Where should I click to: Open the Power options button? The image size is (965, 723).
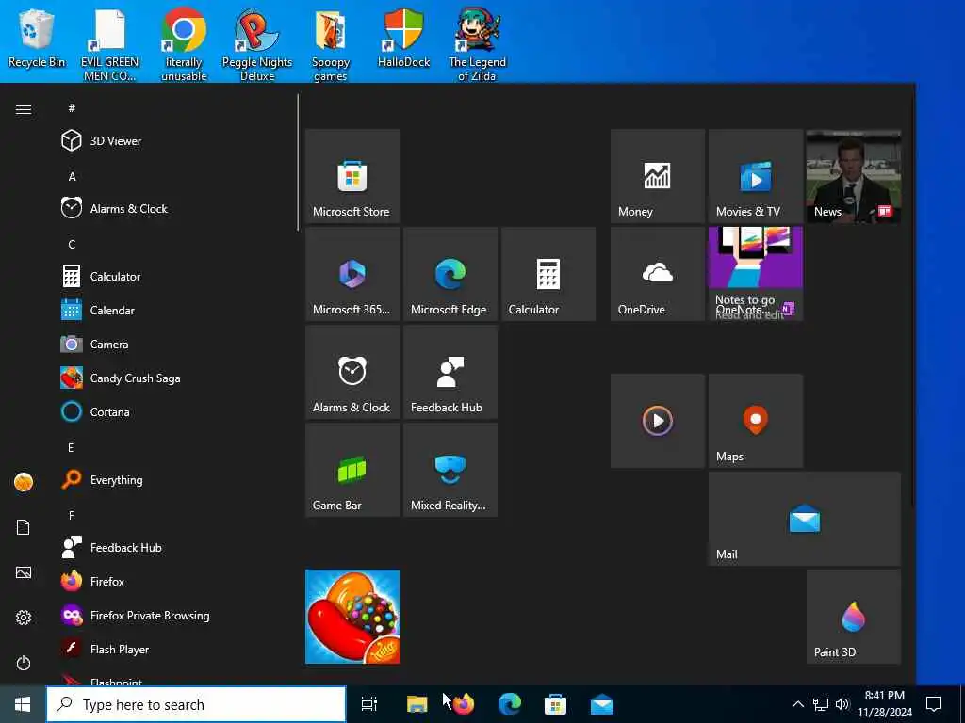click(24, 663)
